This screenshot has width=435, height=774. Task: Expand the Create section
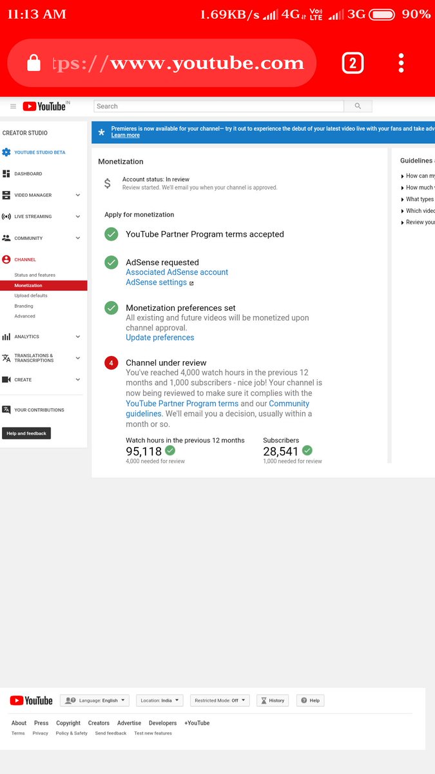(x=78, y=379)
